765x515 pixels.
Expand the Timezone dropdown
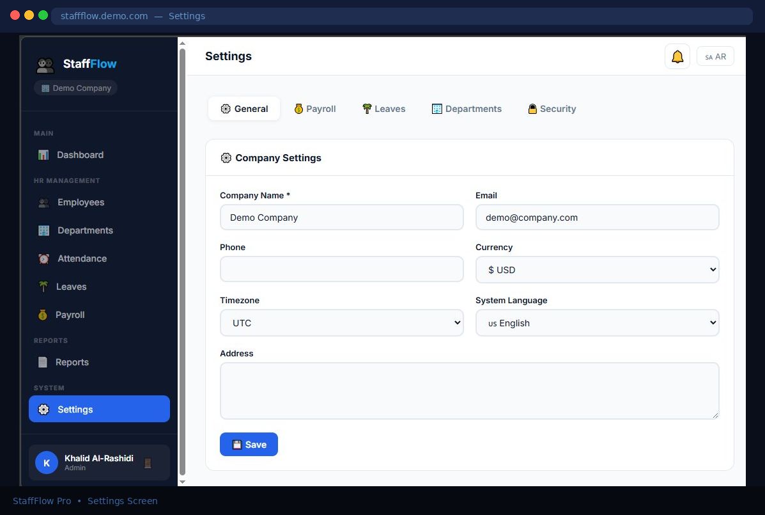[x=341, y=323]
